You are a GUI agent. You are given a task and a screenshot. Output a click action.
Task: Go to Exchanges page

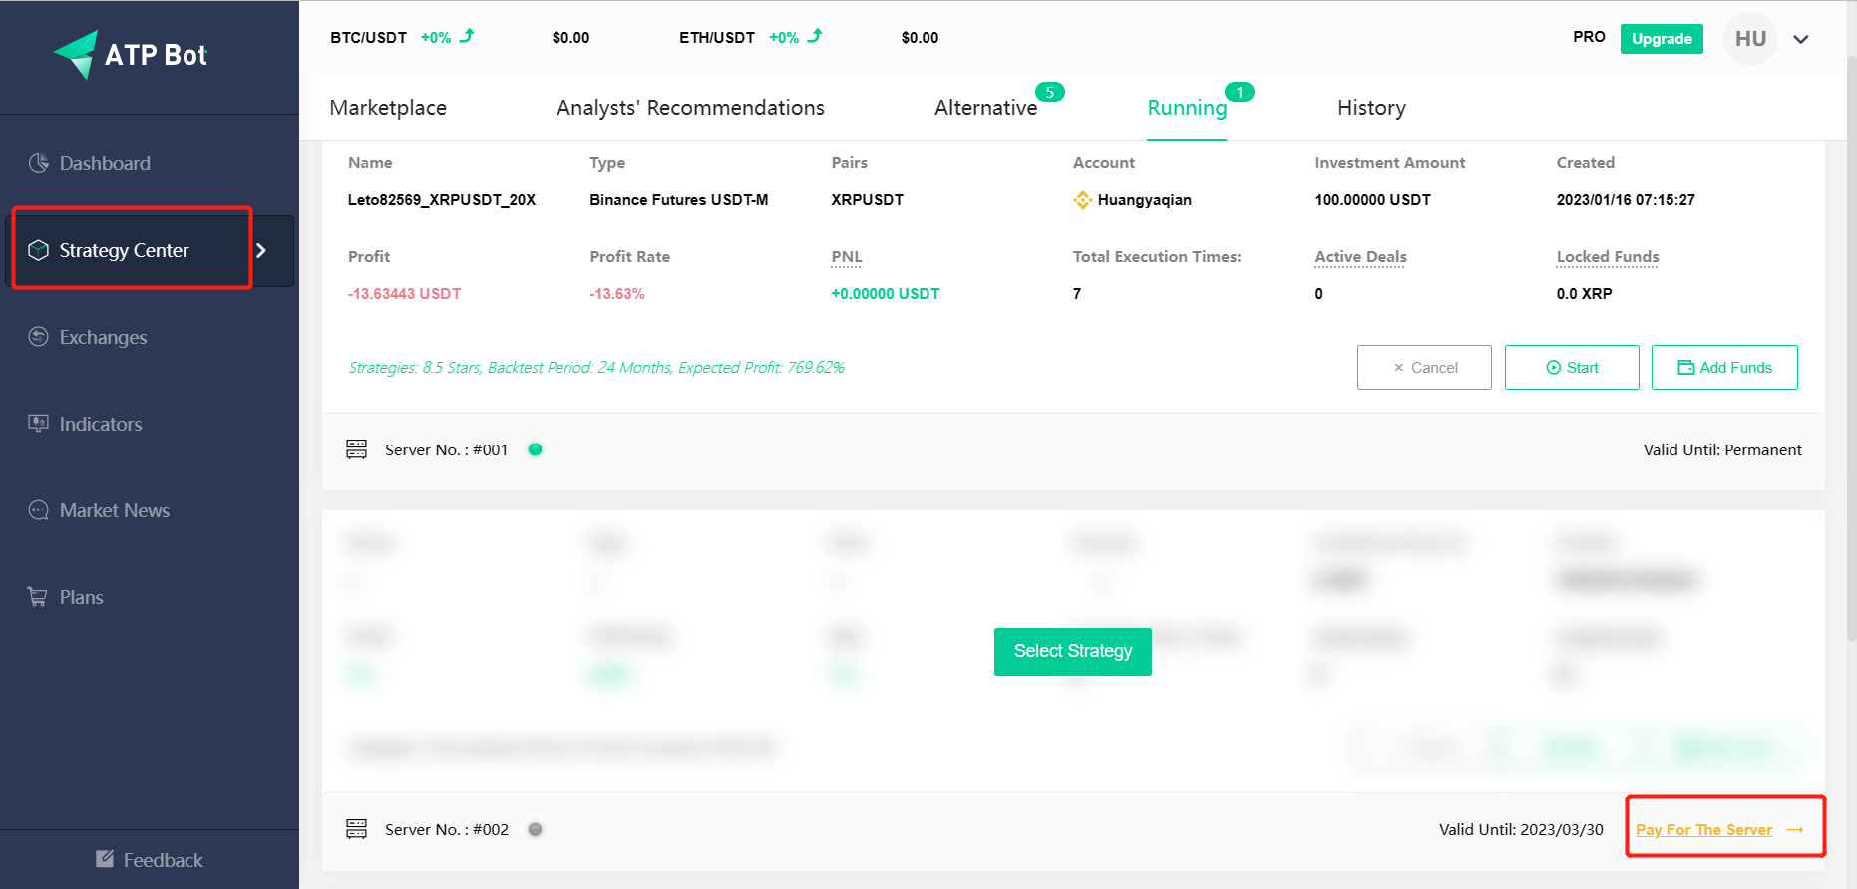pos(103,337)
